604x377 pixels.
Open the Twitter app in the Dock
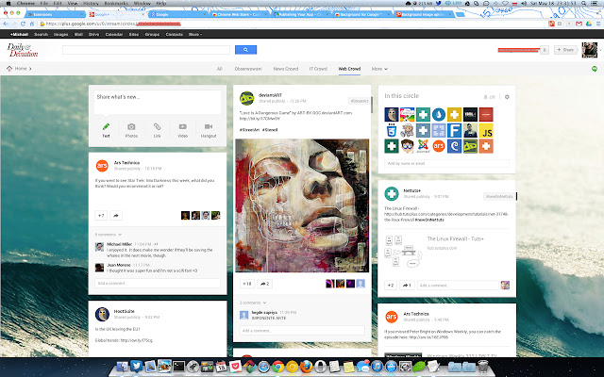coord(136,367)
